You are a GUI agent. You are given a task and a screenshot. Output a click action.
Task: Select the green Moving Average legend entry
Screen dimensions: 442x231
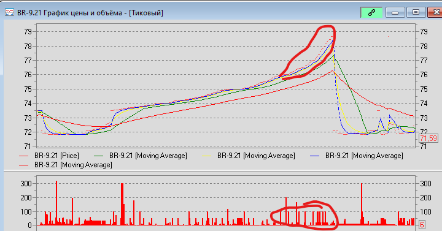click(x=141, y=156)
